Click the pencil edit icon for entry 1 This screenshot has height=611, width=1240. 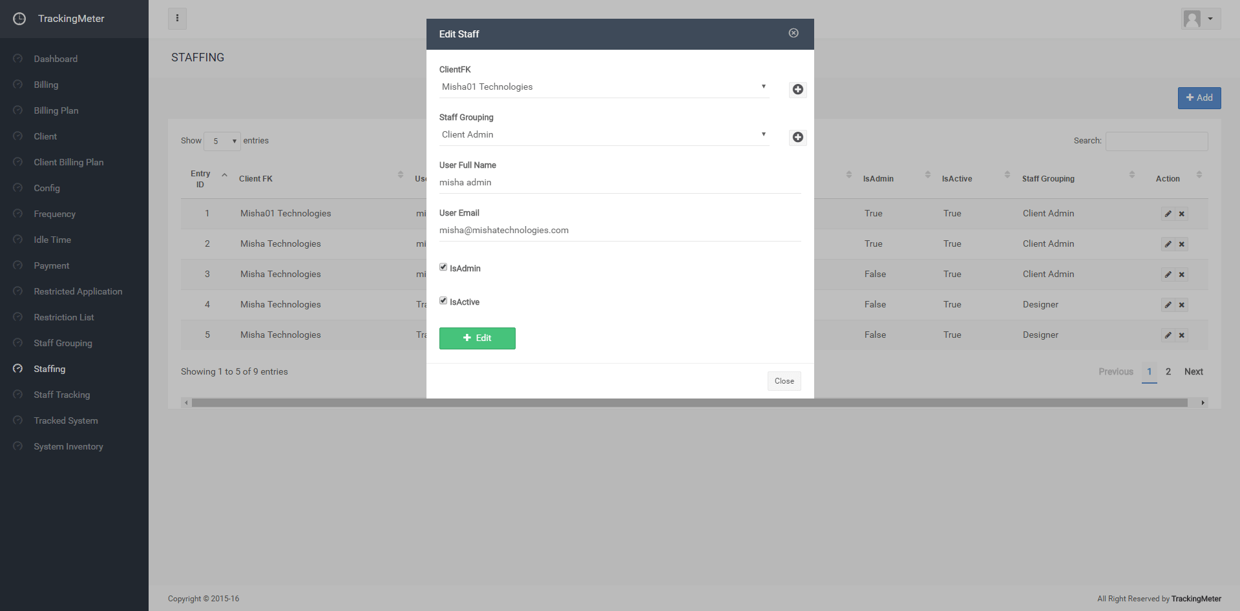click(1168, 214)
